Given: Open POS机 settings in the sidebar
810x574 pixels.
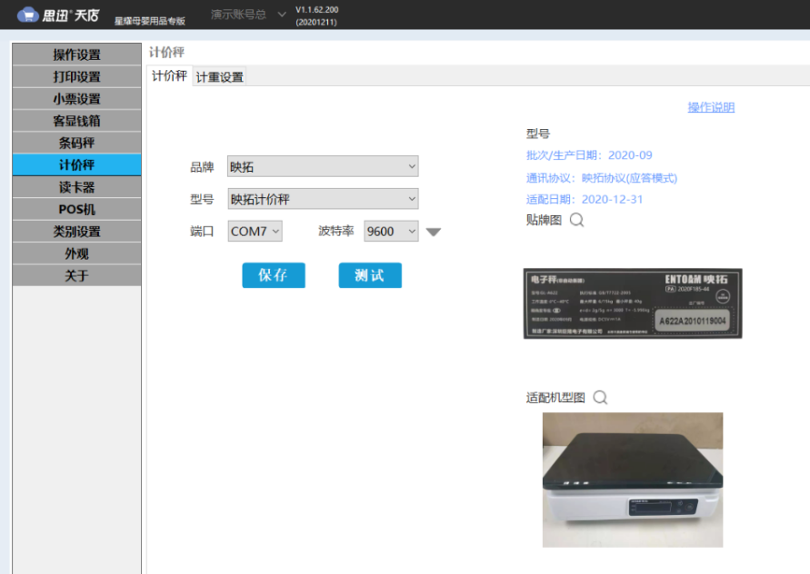Looking at the screenshot, I should 75,208.
